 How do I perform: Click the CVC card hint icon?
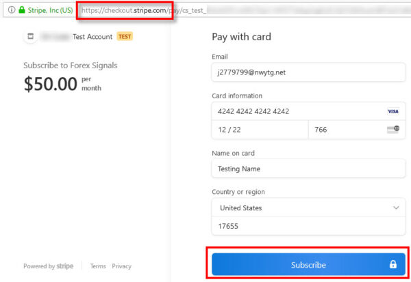point(393,129)
